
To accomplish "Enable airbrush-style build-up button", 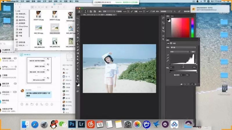I will tap(147, 12).
